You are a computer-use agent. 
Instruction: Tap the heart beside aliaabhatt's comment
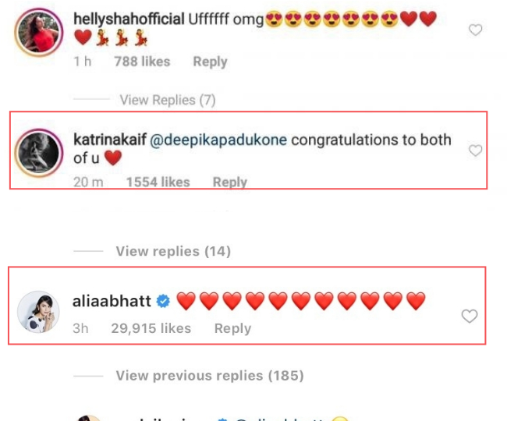[x=469, y=316]
